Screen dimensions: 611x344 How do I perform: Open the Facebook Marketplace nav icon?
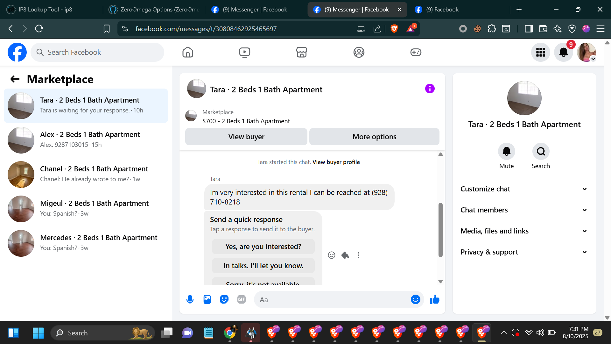pos(301,52)
